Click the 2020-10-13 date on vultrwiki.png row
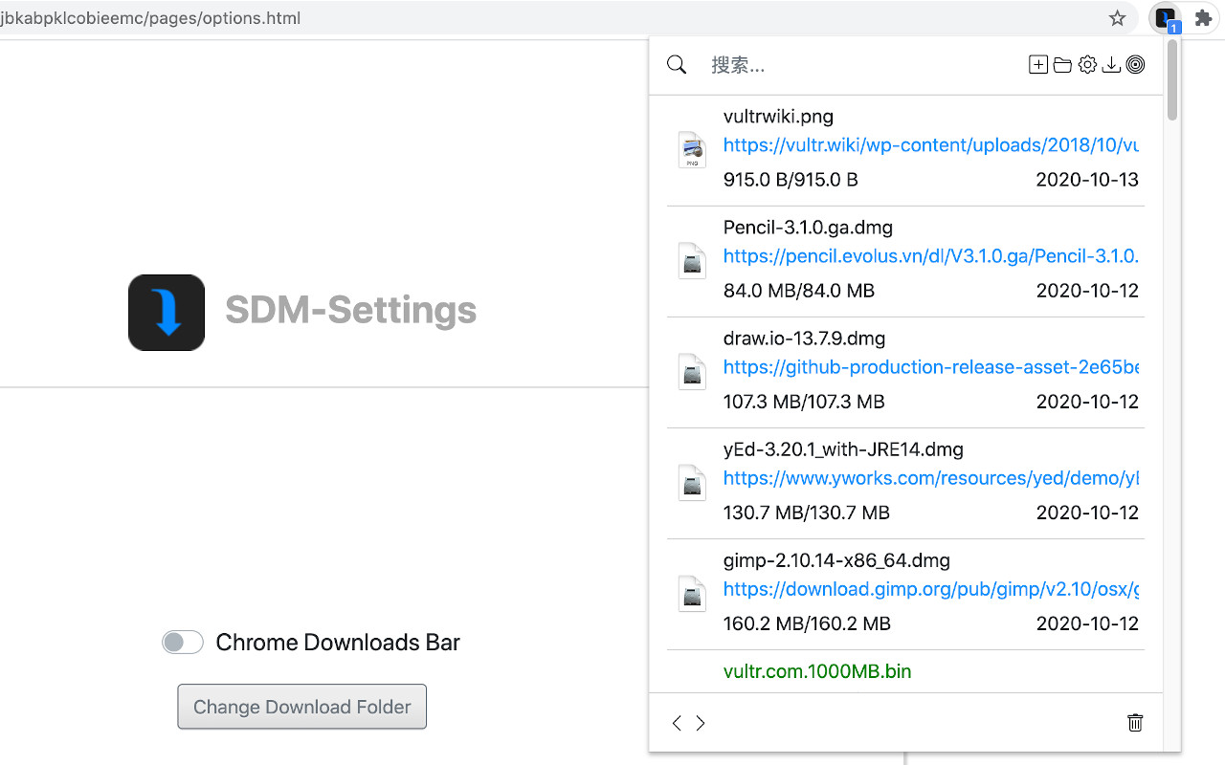 pyautogui.click(x=1087, y=180)
